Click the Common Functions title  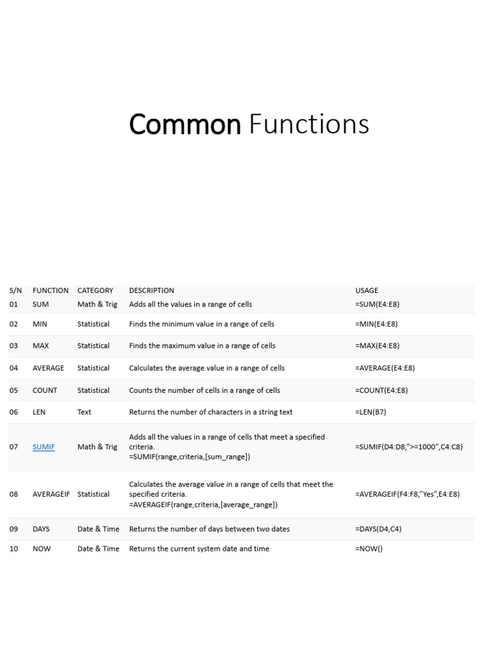point(249,124)
